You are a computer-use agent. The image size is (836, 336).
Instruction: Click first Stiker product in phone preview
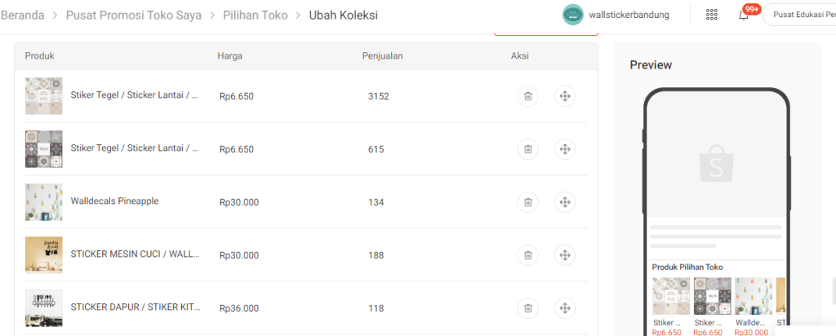(671, 296)
